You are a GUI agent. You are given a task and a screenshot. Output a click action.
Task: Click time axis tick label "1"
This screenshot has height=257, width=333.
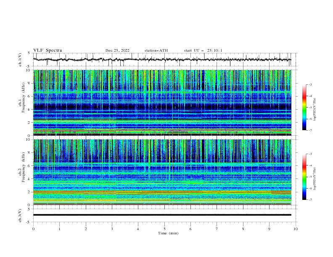click(x=60, y=229)
